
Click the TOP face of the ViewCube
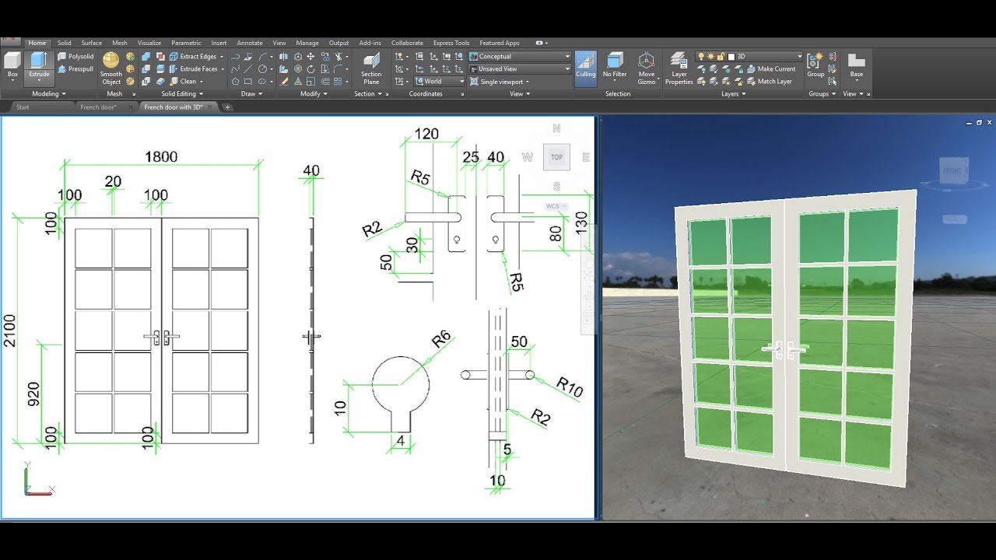(556, 157)
